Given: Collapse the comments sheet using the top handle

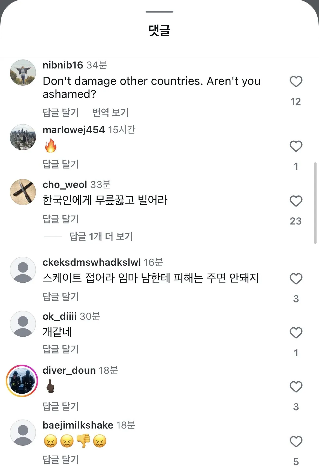Looking at the screenshot, I should tap(159, 11).
